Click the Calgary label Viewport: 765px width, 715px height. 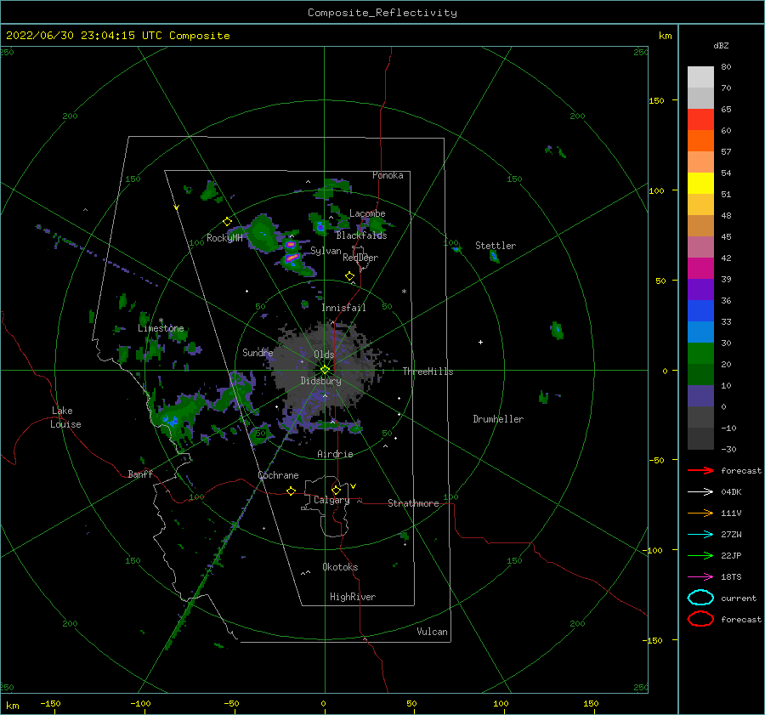[x=331, y=500]
